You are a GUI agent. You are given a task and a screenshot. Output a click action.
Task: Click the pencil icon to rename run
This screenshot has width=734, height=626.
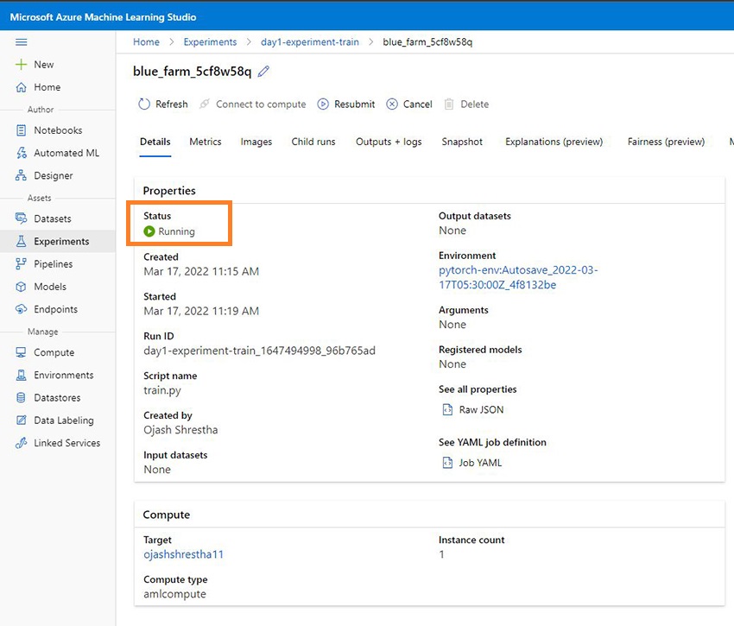[x=264, y=71]
